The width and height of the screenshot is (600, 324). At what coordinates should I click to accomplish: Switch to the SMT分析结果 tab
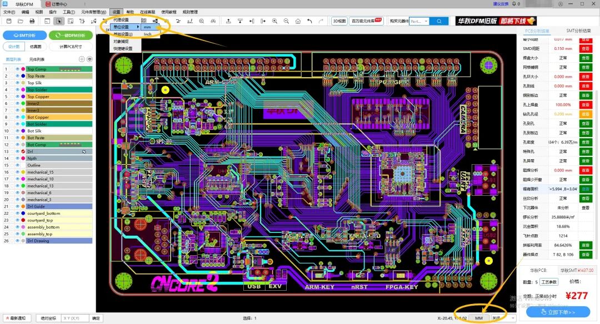pos(578,31)
